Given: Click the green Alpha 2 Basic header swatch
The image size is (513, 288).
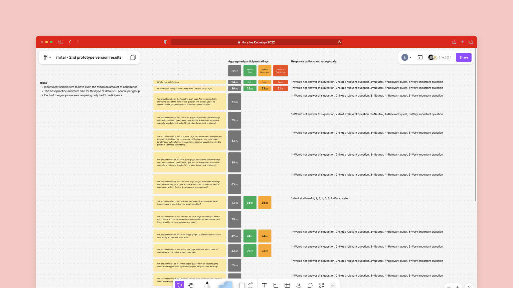Looking at the screenshot, I should (250, 71).
